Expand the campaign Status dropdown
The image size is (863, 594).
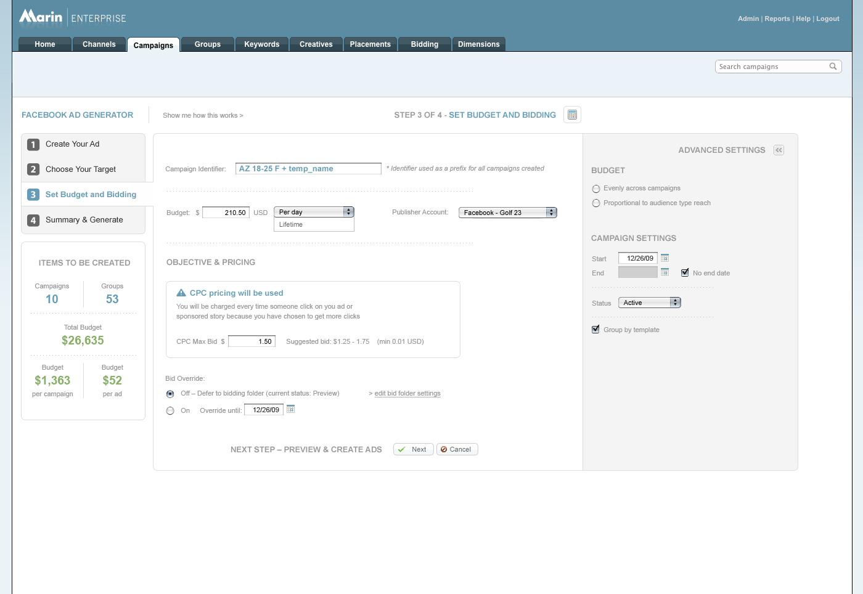click(649, 303)
